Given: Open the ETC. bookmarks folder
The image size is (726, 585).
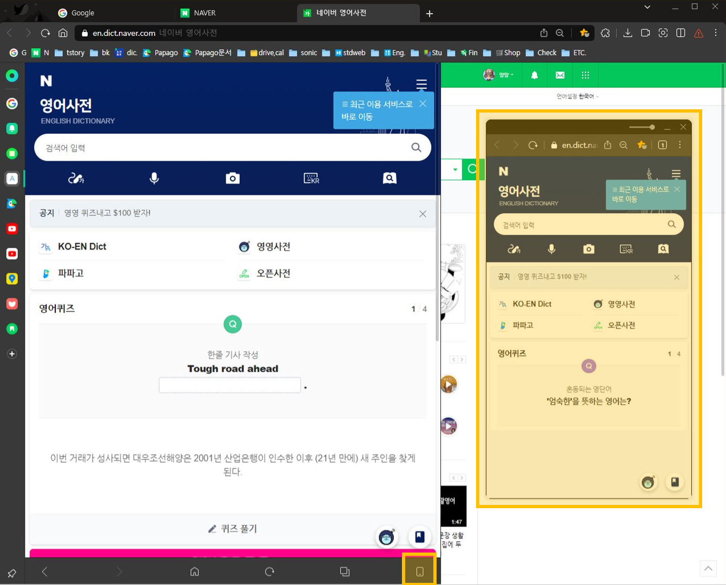Looking at the screenshot, I should point(573,52).
